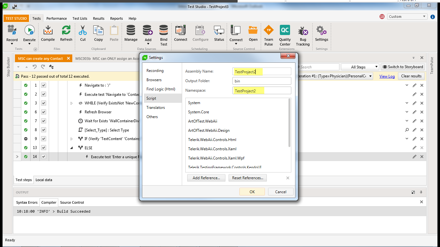
Task: Expand the WHILE step 3 tree arrow
Action: tap(72, 103)
